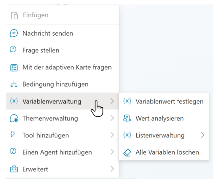217x183 pixels.
Task: Select Wert analysieren in submenu
Action: pos(164,118)
